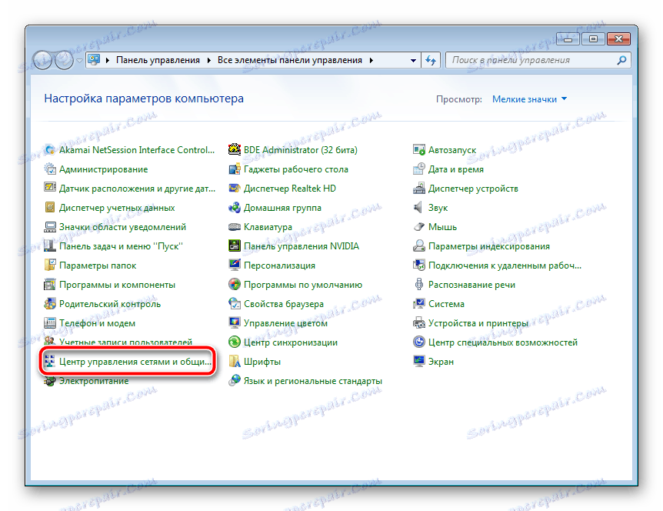The image size is (663, 511).
Task: Expand the address bar history dropdown
Action: [412, 60]
